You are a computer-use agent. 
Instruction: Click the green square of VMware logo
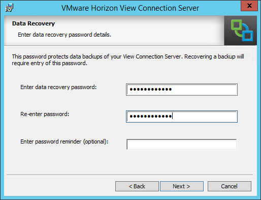coord(237,25)
